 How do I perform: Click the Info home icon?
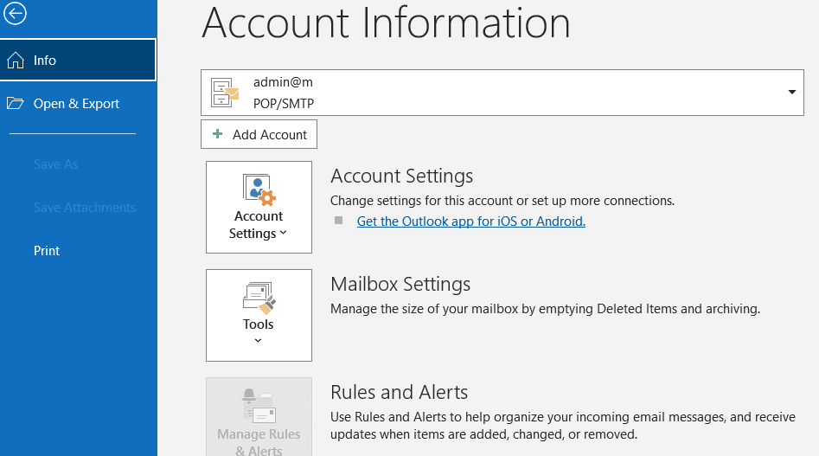16,60
